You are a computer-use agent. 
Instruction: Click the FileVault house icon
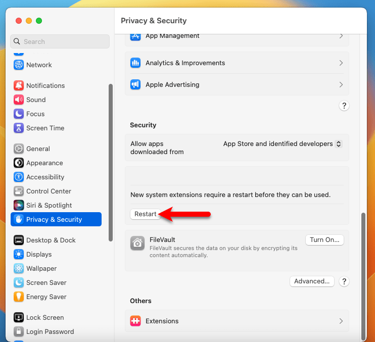(137, 243)
